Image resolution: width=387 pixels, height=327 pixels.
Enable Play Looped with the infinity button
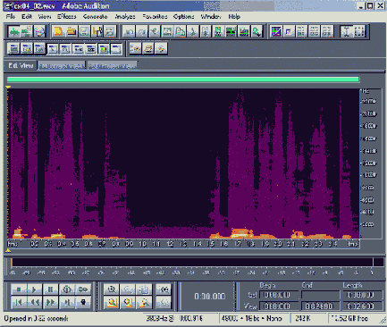83,289
